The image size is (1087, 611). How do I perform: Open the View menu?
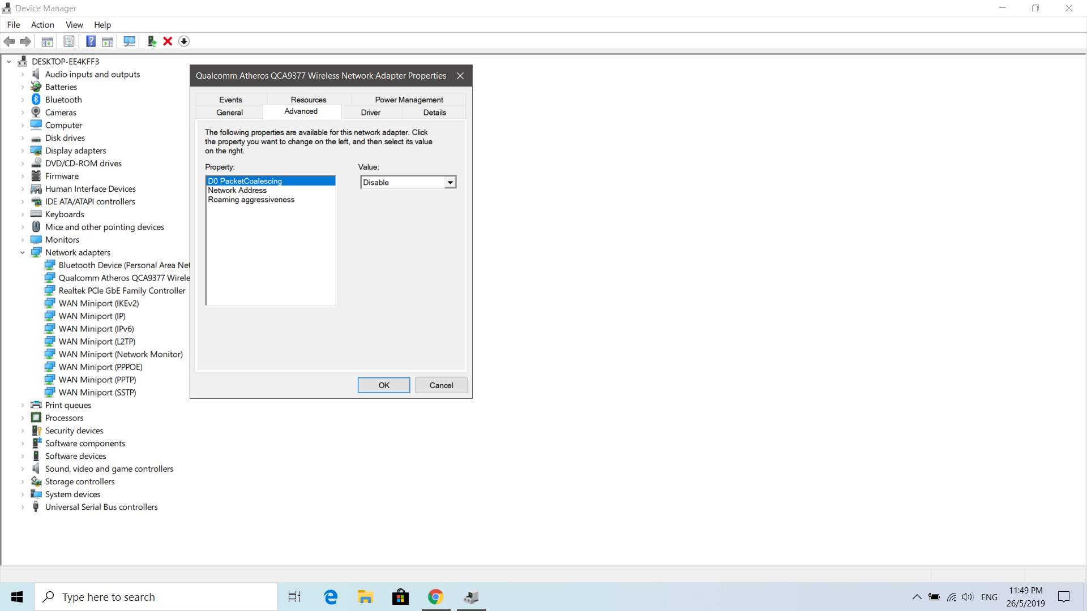coord(74,25)
